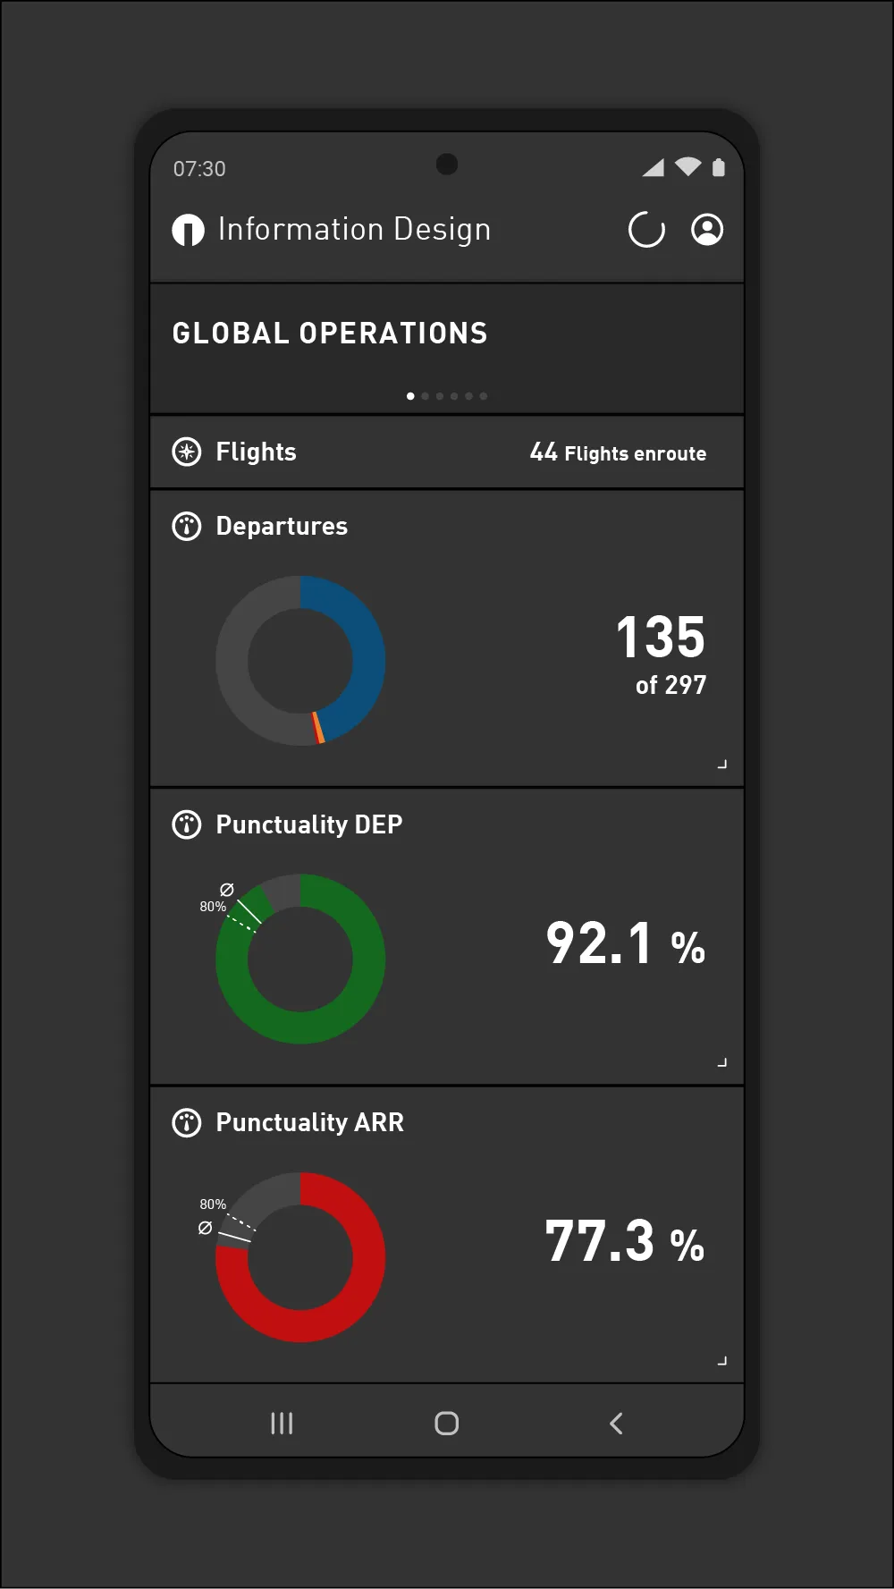Image resolution: width=894 pixels, height=1589 pixels.
Task: Tap the Android home button
Action: tap(447, 1424)
